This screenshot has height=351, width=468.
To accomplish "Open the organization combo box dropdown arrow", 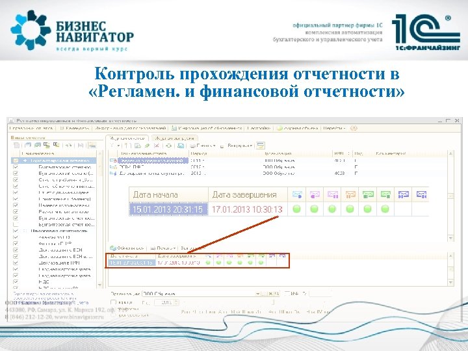I will click(257, 294).
